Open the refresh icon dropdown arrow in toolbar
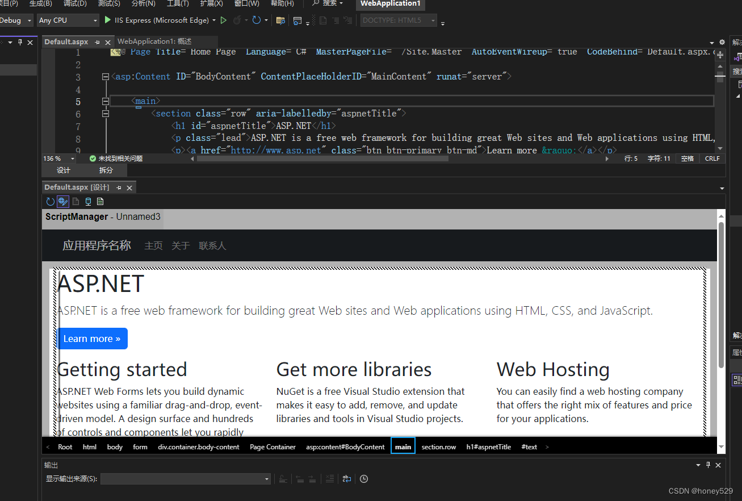Image resolution: width=742 pixels, height=501 pixels. click(x=266, y=20)
